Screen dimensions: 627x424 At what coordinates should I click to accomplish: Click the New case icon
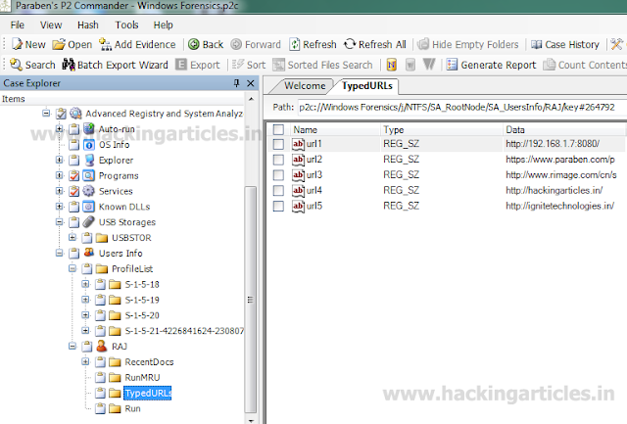point(17,44)
